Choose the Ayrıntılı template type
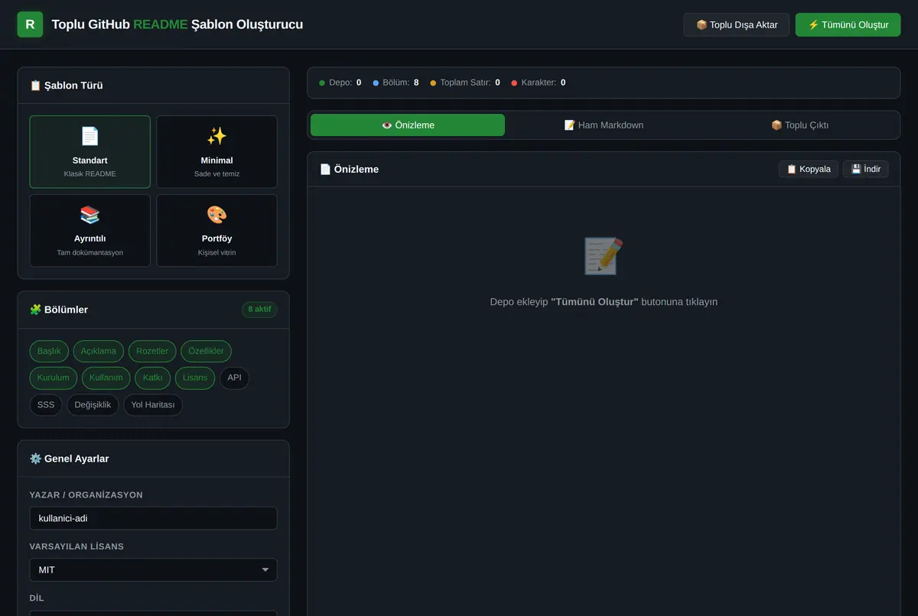918x616 pixels. click(90, 230)
